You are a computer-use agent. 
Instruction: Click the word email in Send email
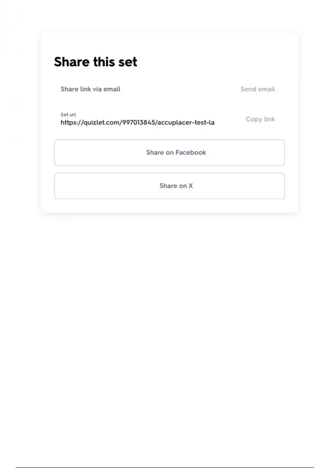266,89
